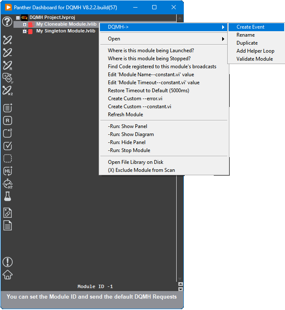Click the checkmark box sidebar icon
The image size is (285, 310).
(x=8, y=146)
